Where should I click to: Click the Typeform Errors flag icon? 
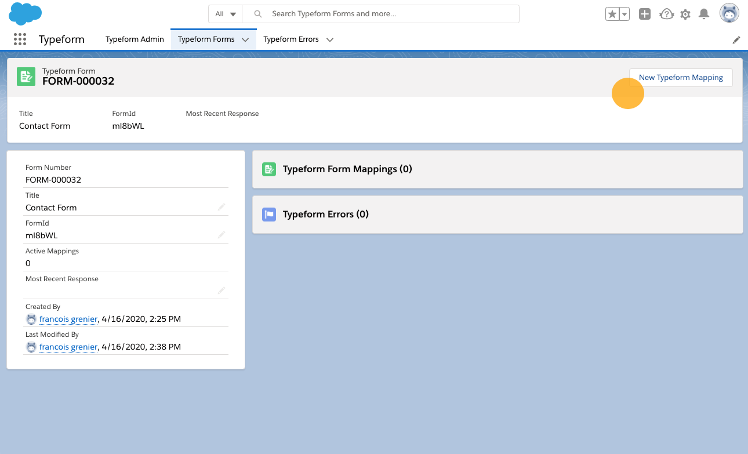pyautogui.click(x=269, y=215)
